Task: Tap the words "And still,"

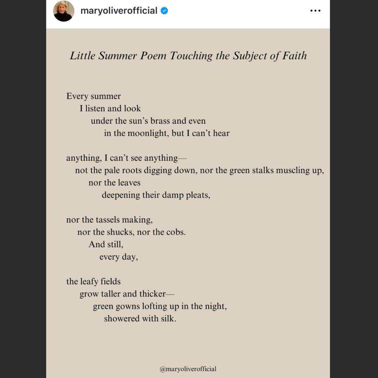Action: tap(106, 244)
